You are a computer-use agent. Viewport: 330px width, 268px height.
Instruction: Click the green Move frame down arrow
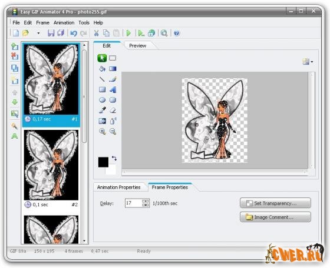click(x=15, y=102)
